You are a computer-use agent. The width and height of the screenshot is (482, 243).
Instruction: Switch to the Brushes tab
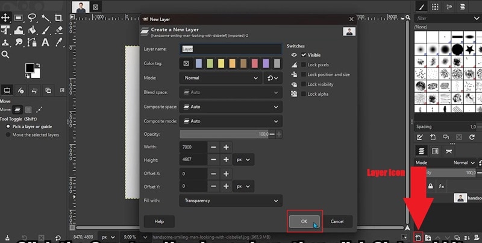point(422,7)
